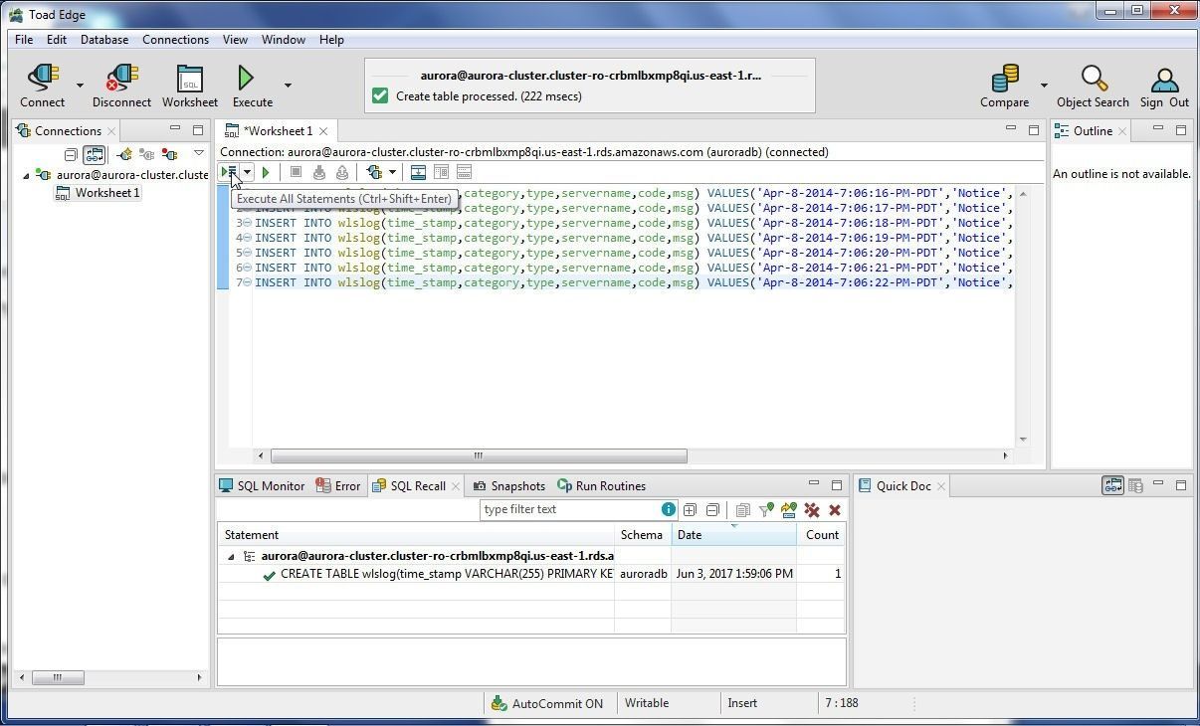Click the second layout icon in worksheet toolbar

(x=441, y=172)
